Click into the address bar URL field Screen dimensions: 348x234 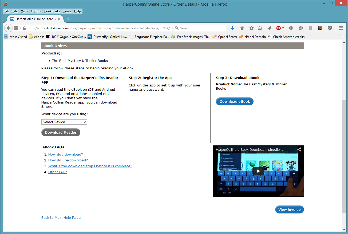tap(94, 28)
